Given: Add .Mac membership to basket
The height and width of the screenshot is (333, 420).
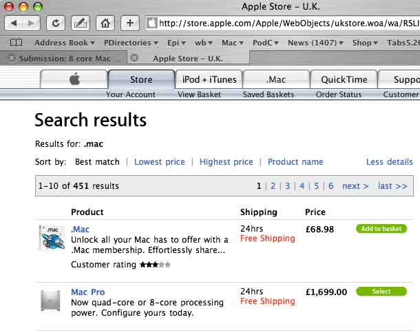Looking at the screenshot, I should 381,229.
